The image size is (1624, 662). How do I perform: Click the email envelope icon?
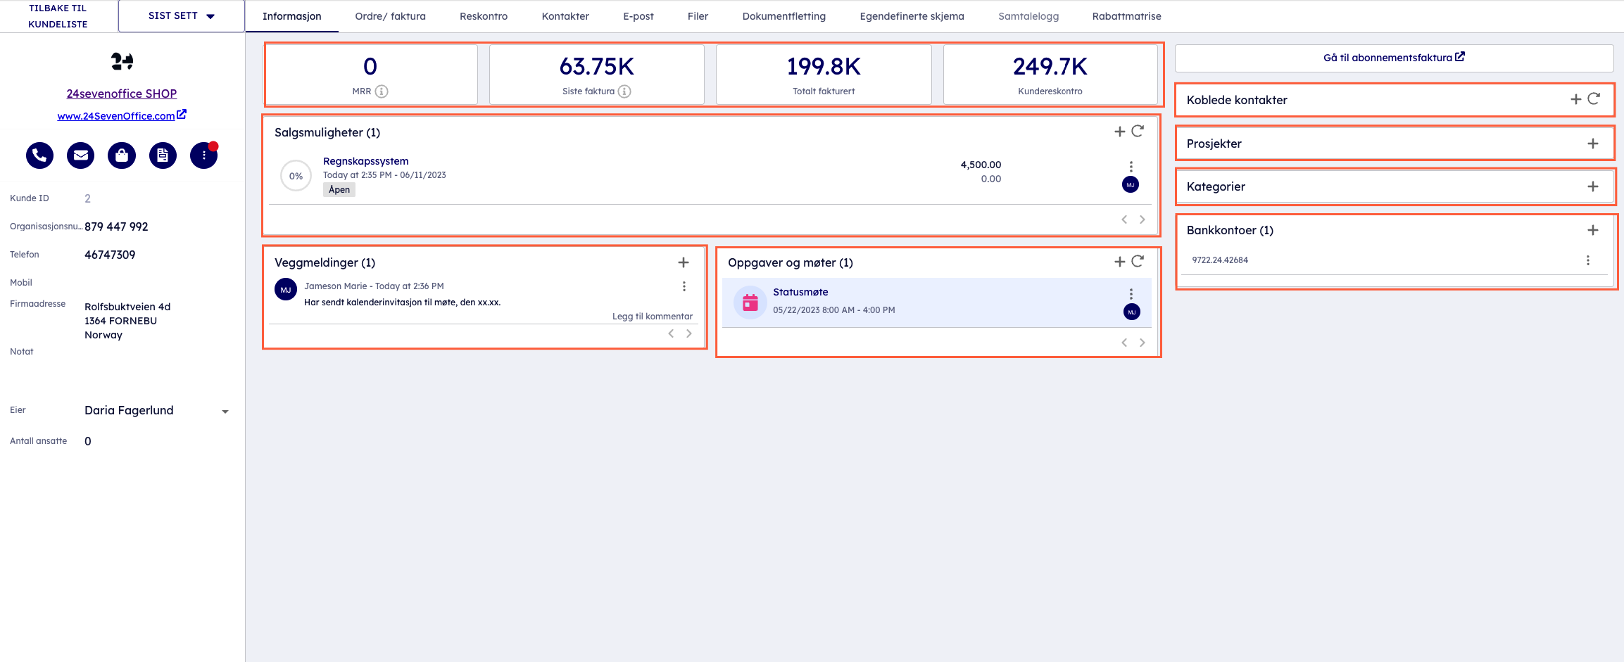80,155
